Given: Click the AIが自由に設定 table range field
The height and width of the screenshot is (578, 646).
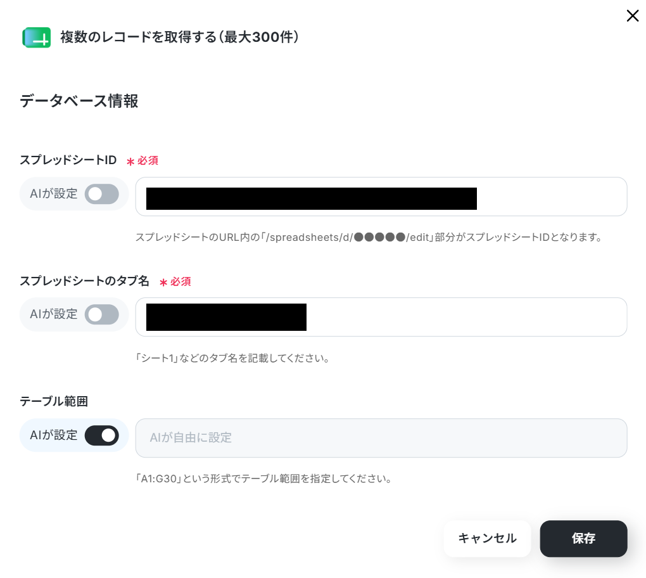Looking at the screenshot, I should click(x=381, y=438).
